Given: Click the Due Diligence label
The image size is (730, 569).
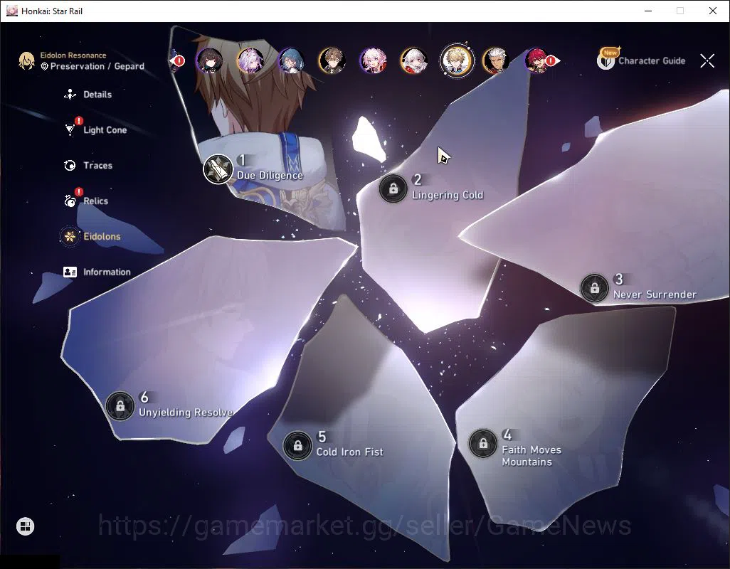Looking at the screenshot, I should click(x=270, y=176).
